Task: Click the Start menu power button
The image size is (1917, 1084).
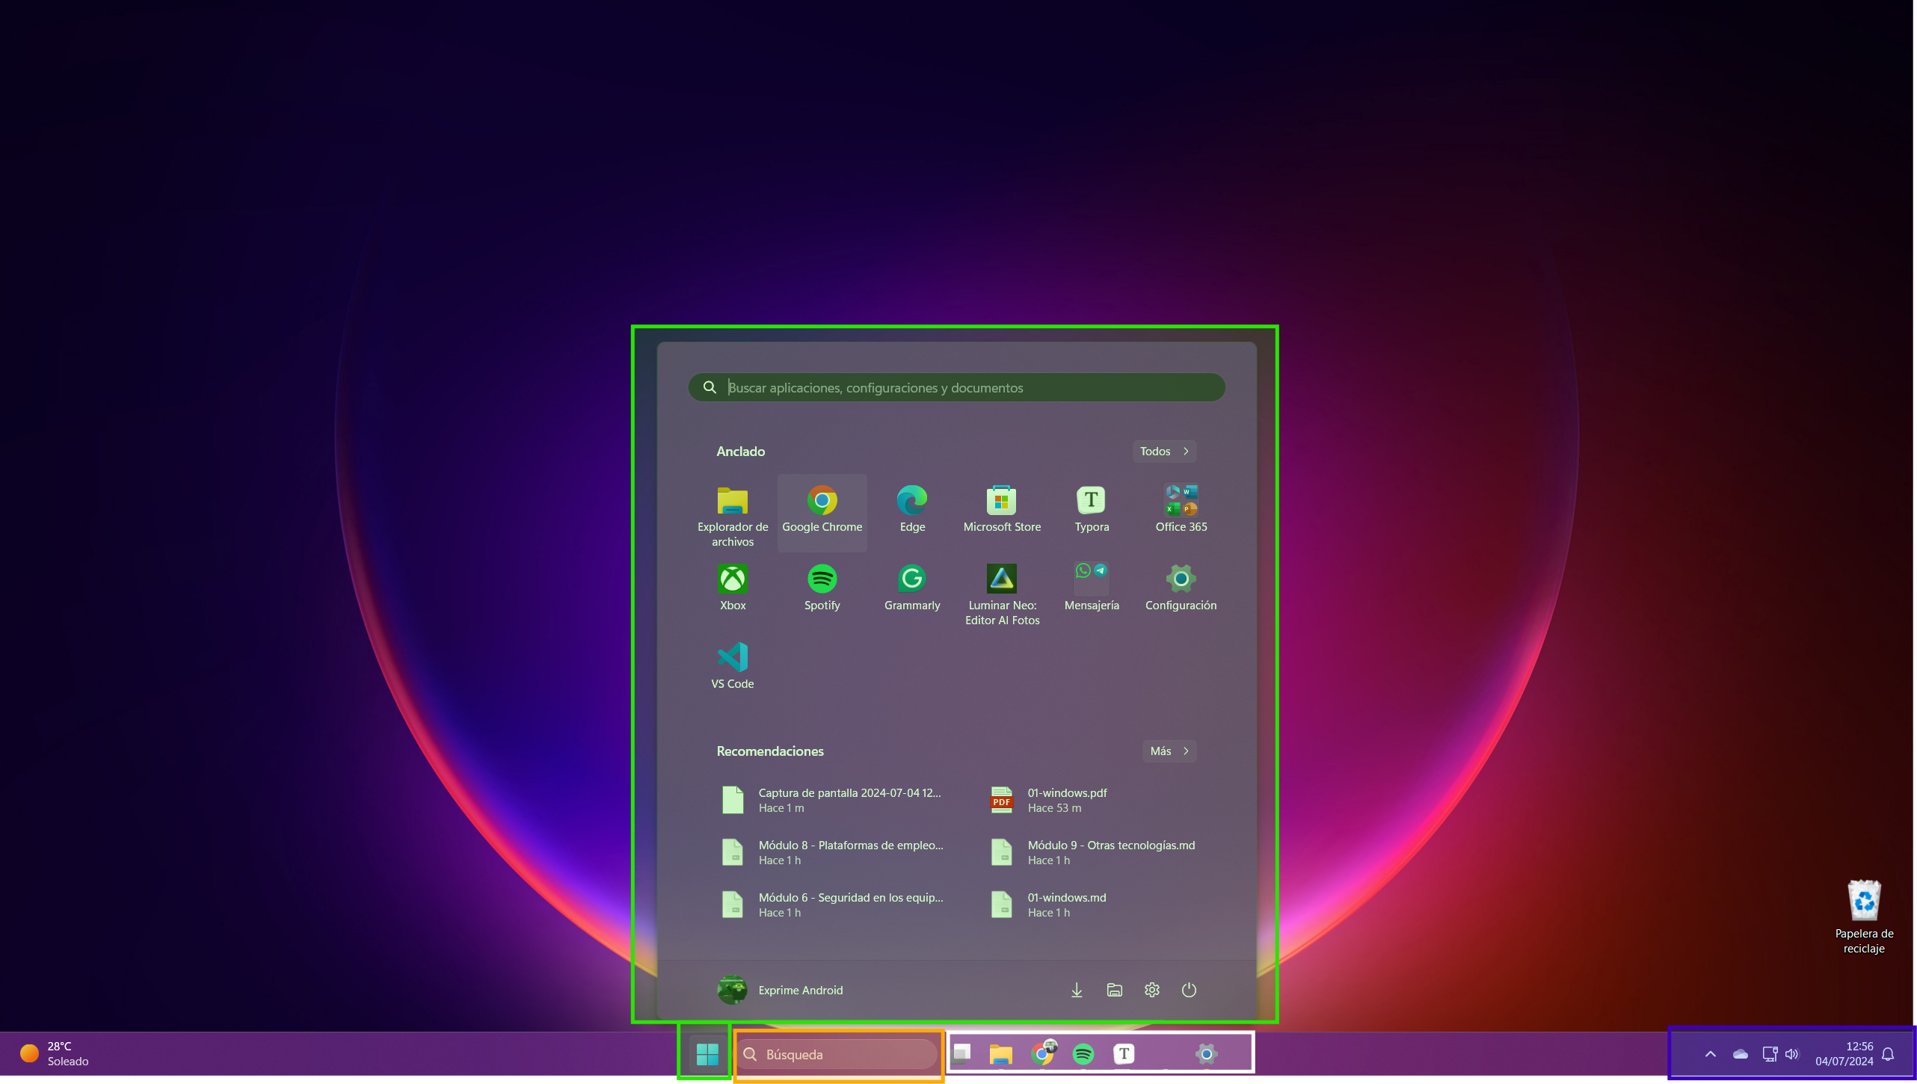Action: pos(1189,990)
